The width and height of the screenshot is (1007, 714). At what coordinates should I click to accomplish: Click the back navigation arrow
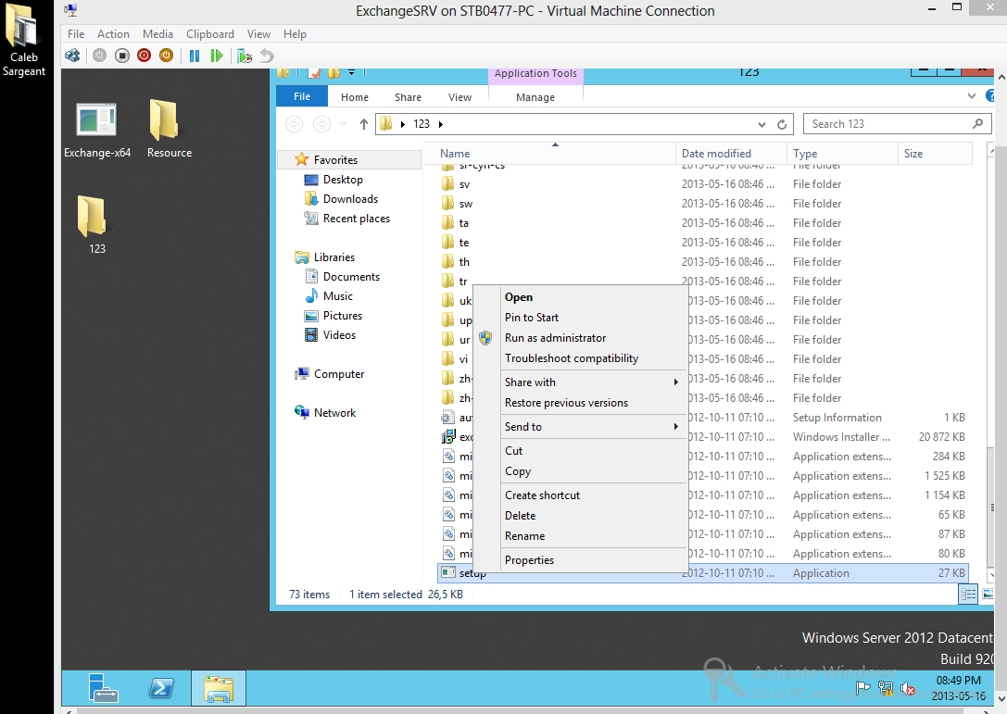295,124
